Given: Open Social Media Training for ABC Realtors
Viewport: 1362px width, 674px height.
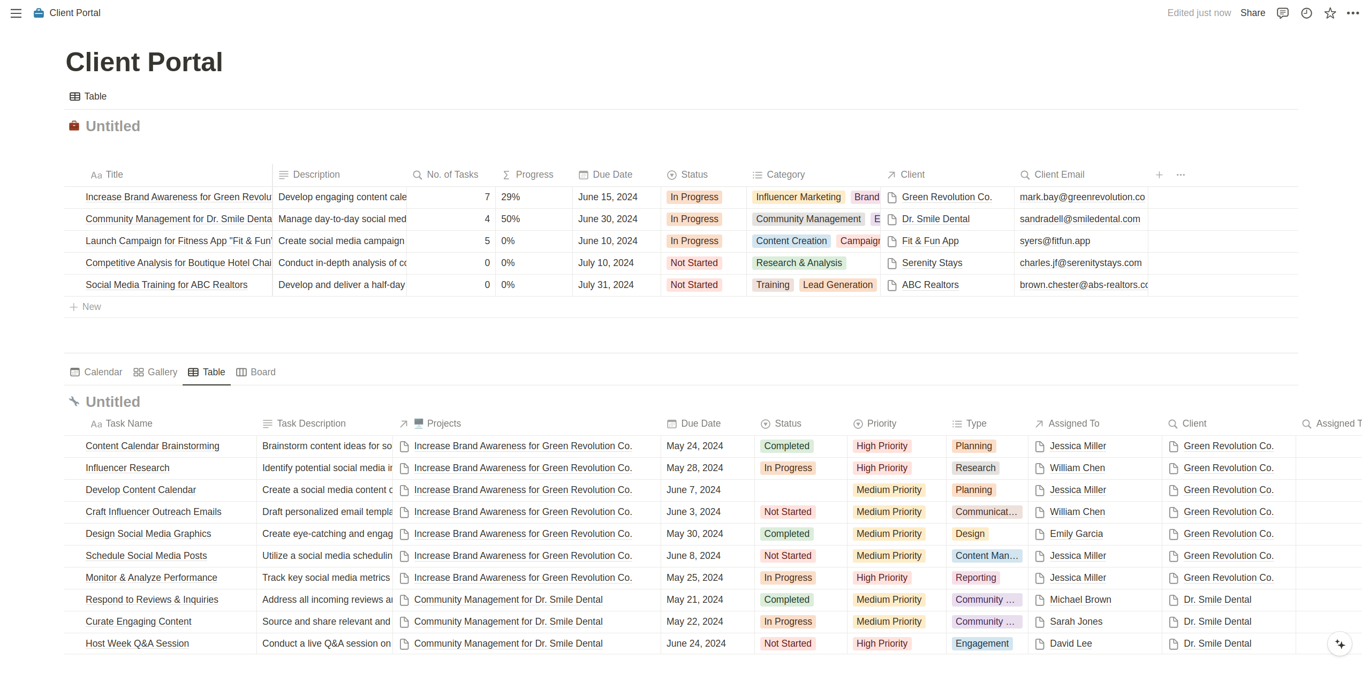Looking at the screenshot, I should click(167, 285).
